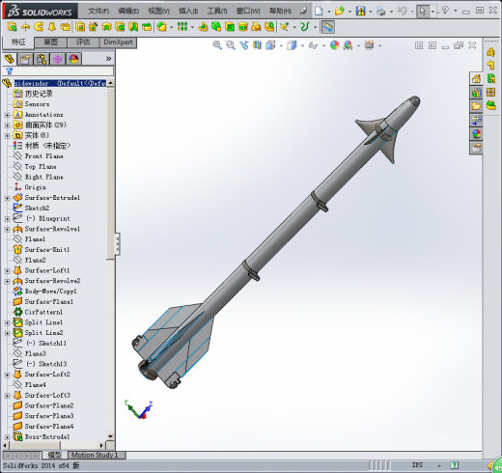Expand the Annotations folder in tree
The height and width of the screenshot is (473, 502).
tap(7, 115)
